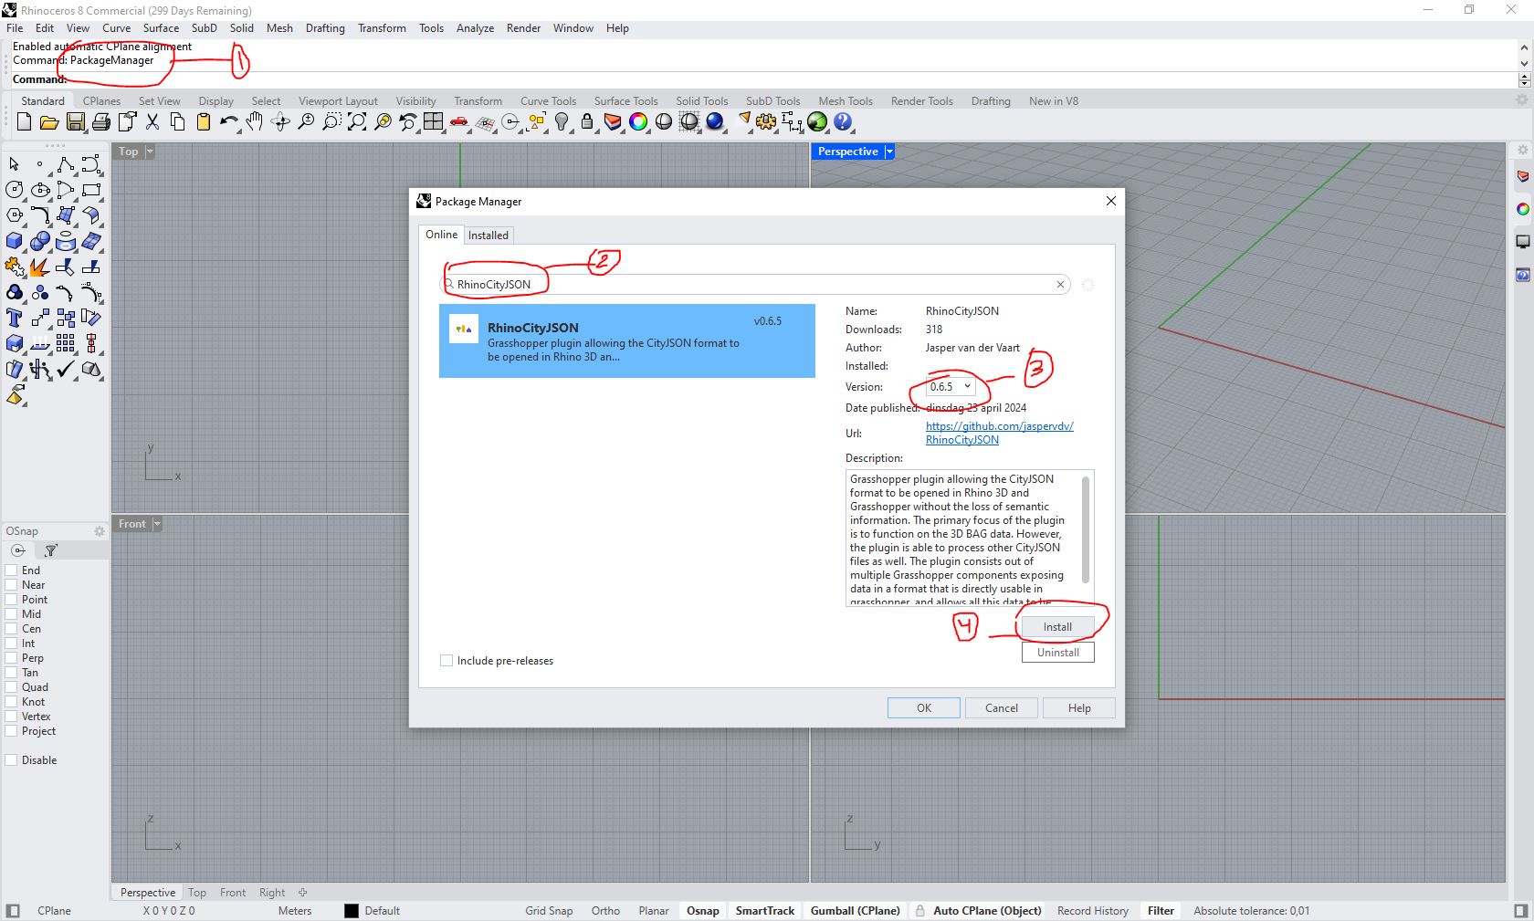The image size is (1534, 921).
Task: Click the light bulb Hide icon
Action: (562, 121)
